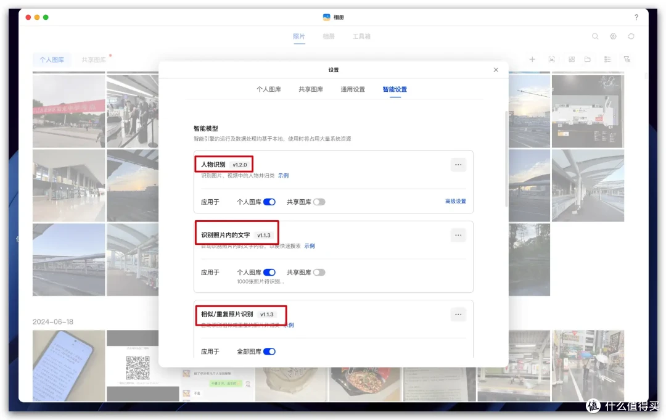Screen dimensions: 666x420
Task: Click the 相似/重复照片识别 model title
Action: point(227,315)
